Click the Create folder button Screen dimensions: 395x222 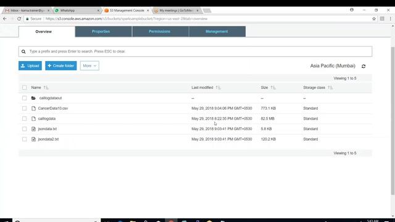(61, 66)
